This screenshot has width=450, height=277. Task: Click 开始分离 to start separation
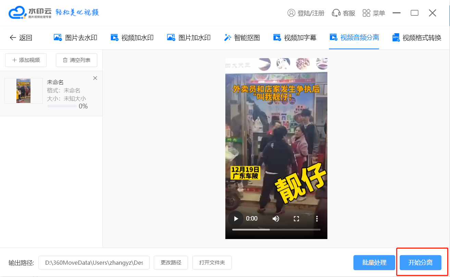coord(421,263)
